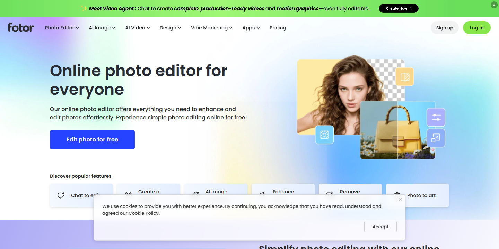Dismiss the cookie notice with X
The image size is (499, 249).
(x=400, y=200)
